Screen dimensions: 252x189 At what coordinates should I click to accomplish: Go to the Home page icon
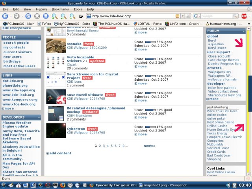46,16
